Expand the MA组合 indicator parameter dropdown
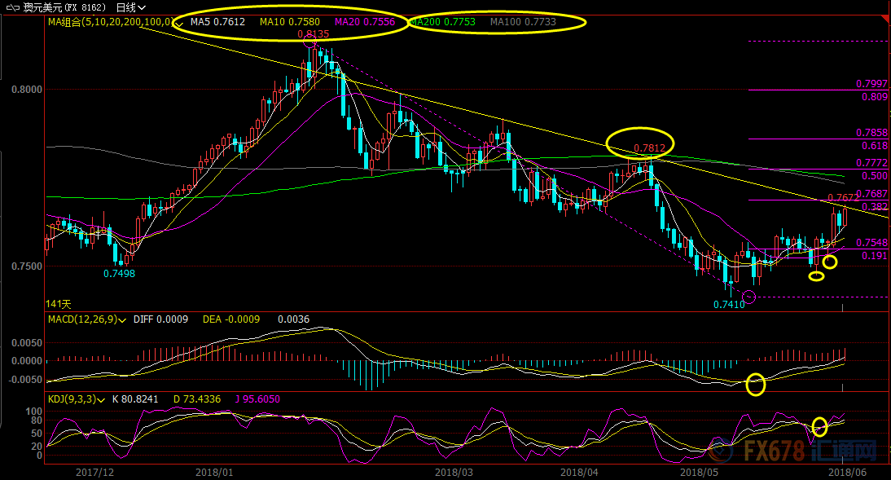The image size is (891, 480). [179, 22]
